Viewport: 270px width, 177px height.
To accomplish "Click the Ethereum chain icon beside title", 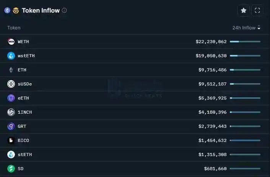I will pos(7,10).
